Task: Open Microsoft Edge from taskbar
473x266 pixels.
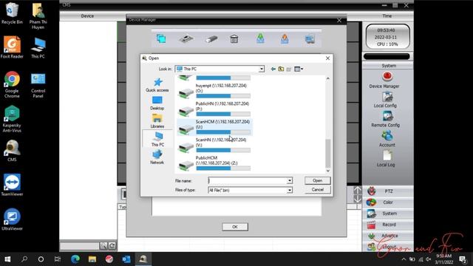Action: click(75, 259)
